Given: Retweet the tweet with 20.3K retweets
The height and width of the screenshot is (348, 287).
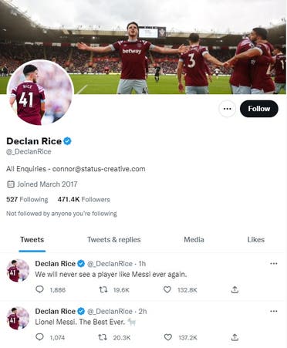Looking at the screenshot, I should pos(103,337).
